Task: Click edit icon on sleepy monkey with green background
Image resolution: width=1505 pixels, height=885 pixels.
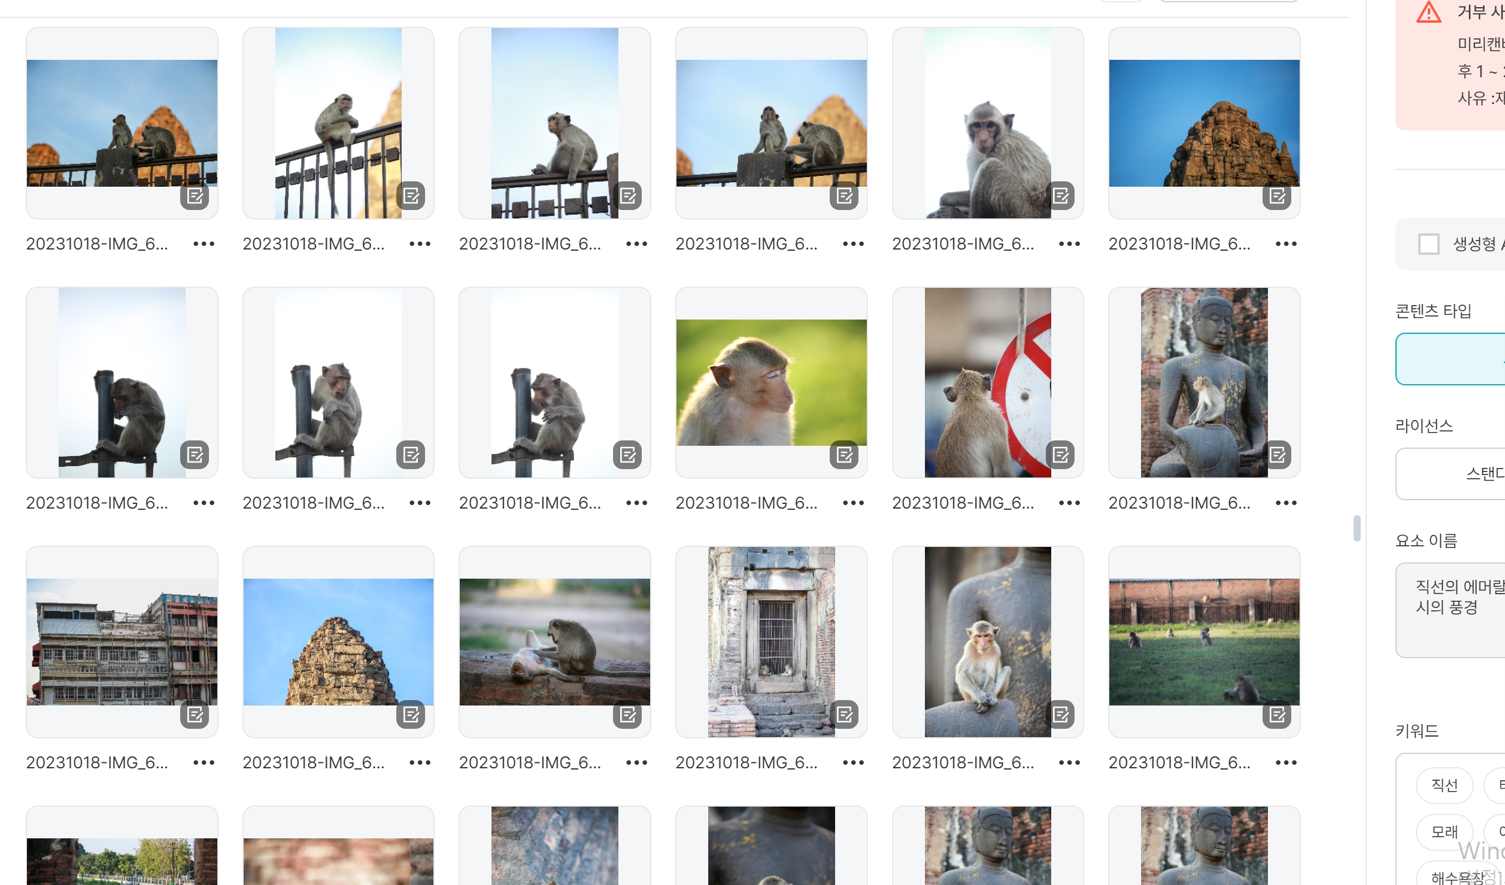Action: click(844, 455)
